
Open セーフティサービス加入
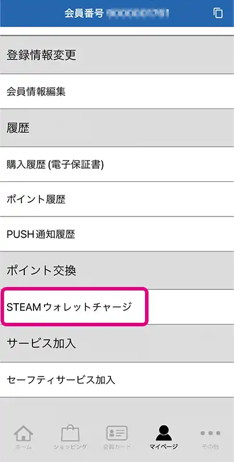click(x=117, y=380)
